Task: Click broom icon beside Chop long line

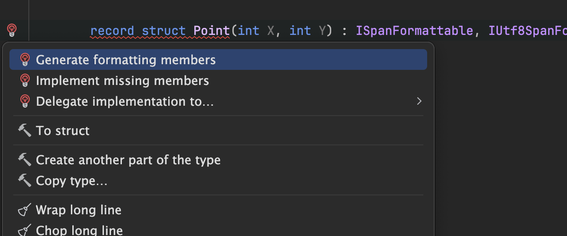Action: click(x=25, y=230)
